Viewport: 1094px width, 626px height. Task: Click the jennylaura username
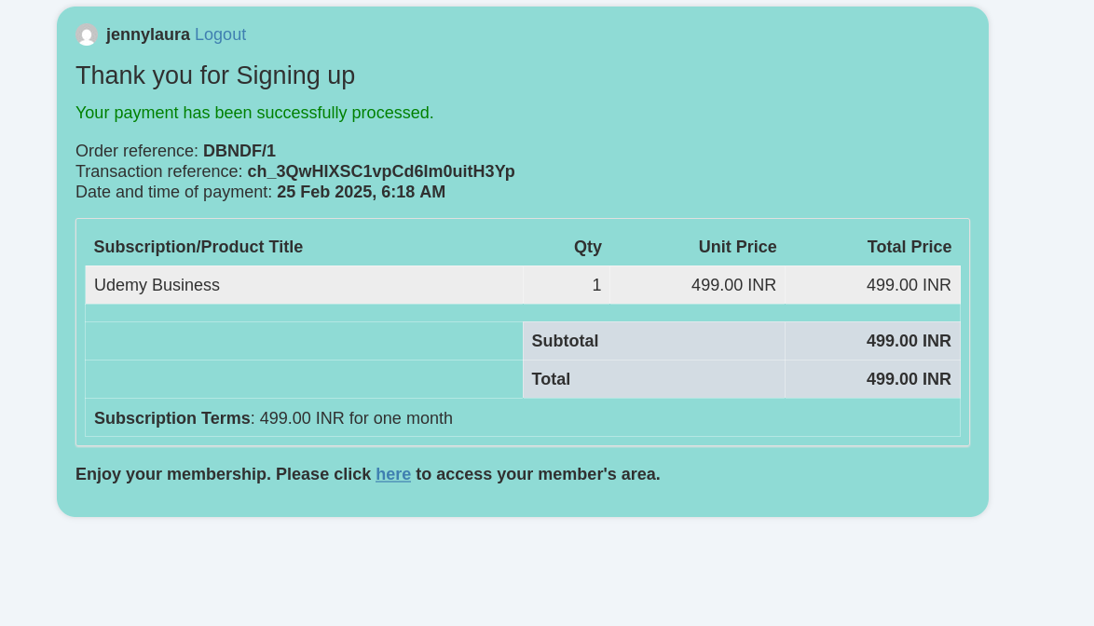(x=148, y=34)
